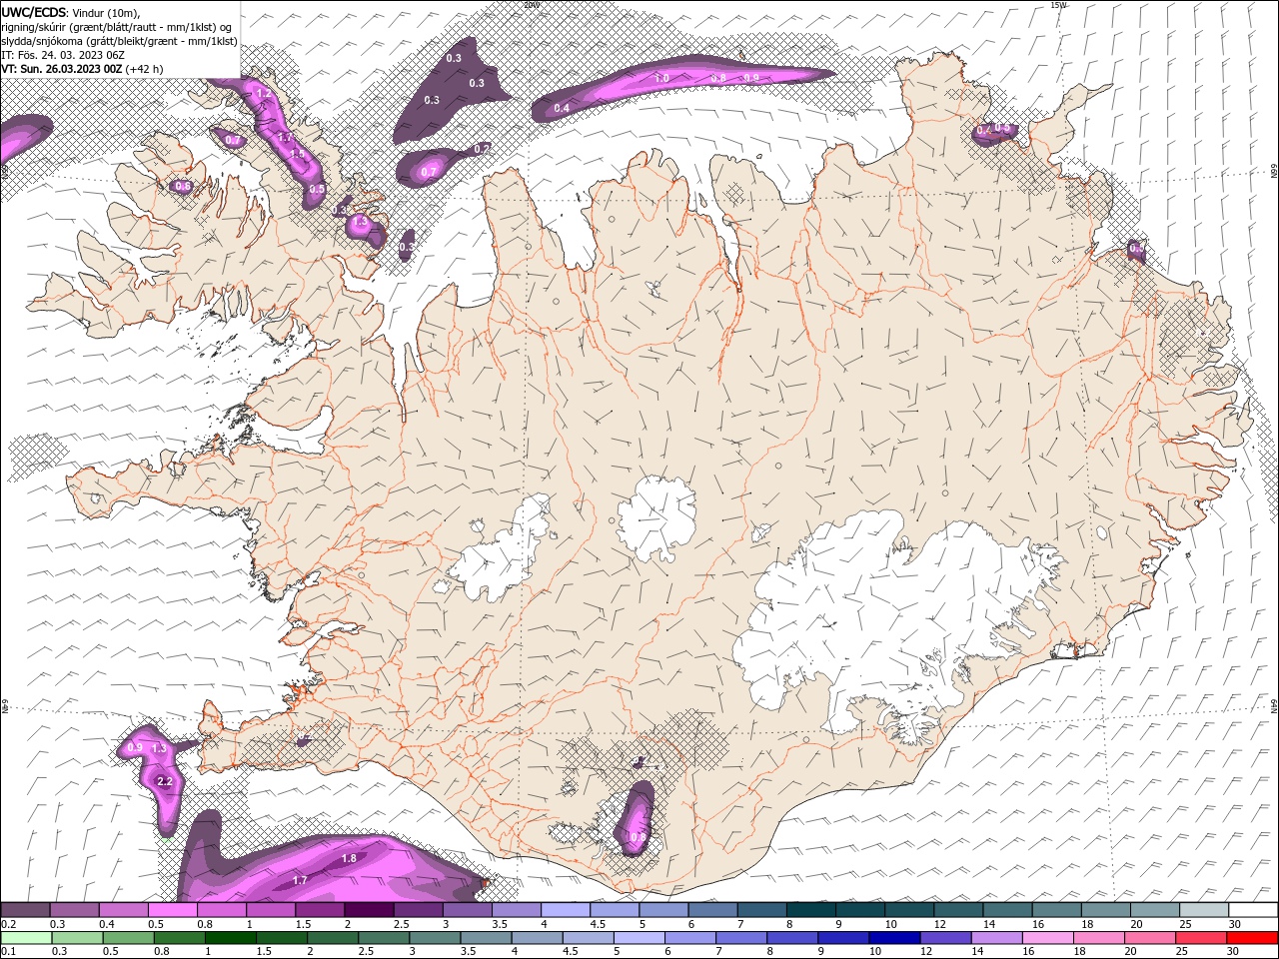Click the UWC/ECDS title text
The width and height of the screenshot is (1279, 959).
tap(34, 12)
